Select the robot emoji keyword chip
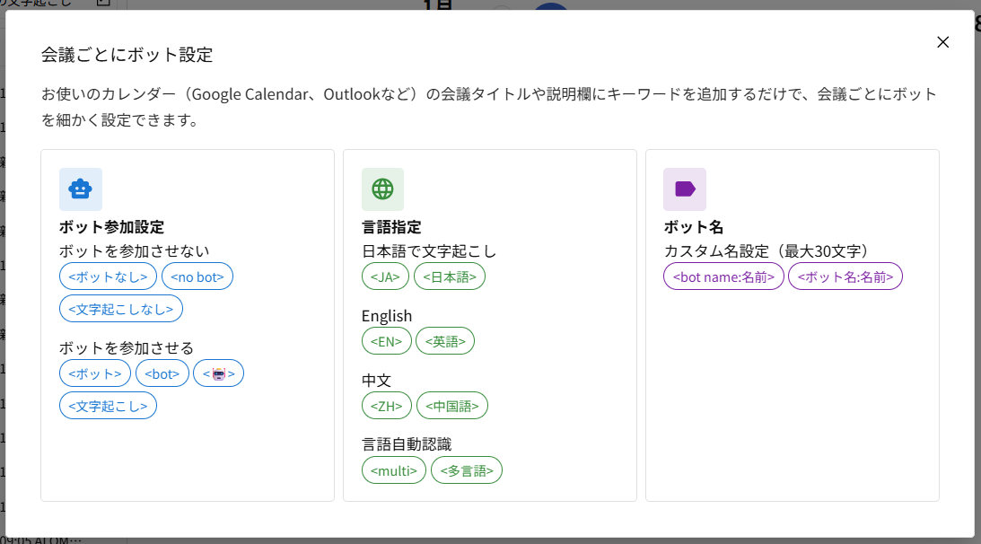 [218, 373]
